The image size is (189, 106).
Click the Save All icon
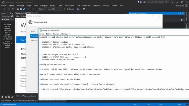pyautogui.click(x=24, y=9)
